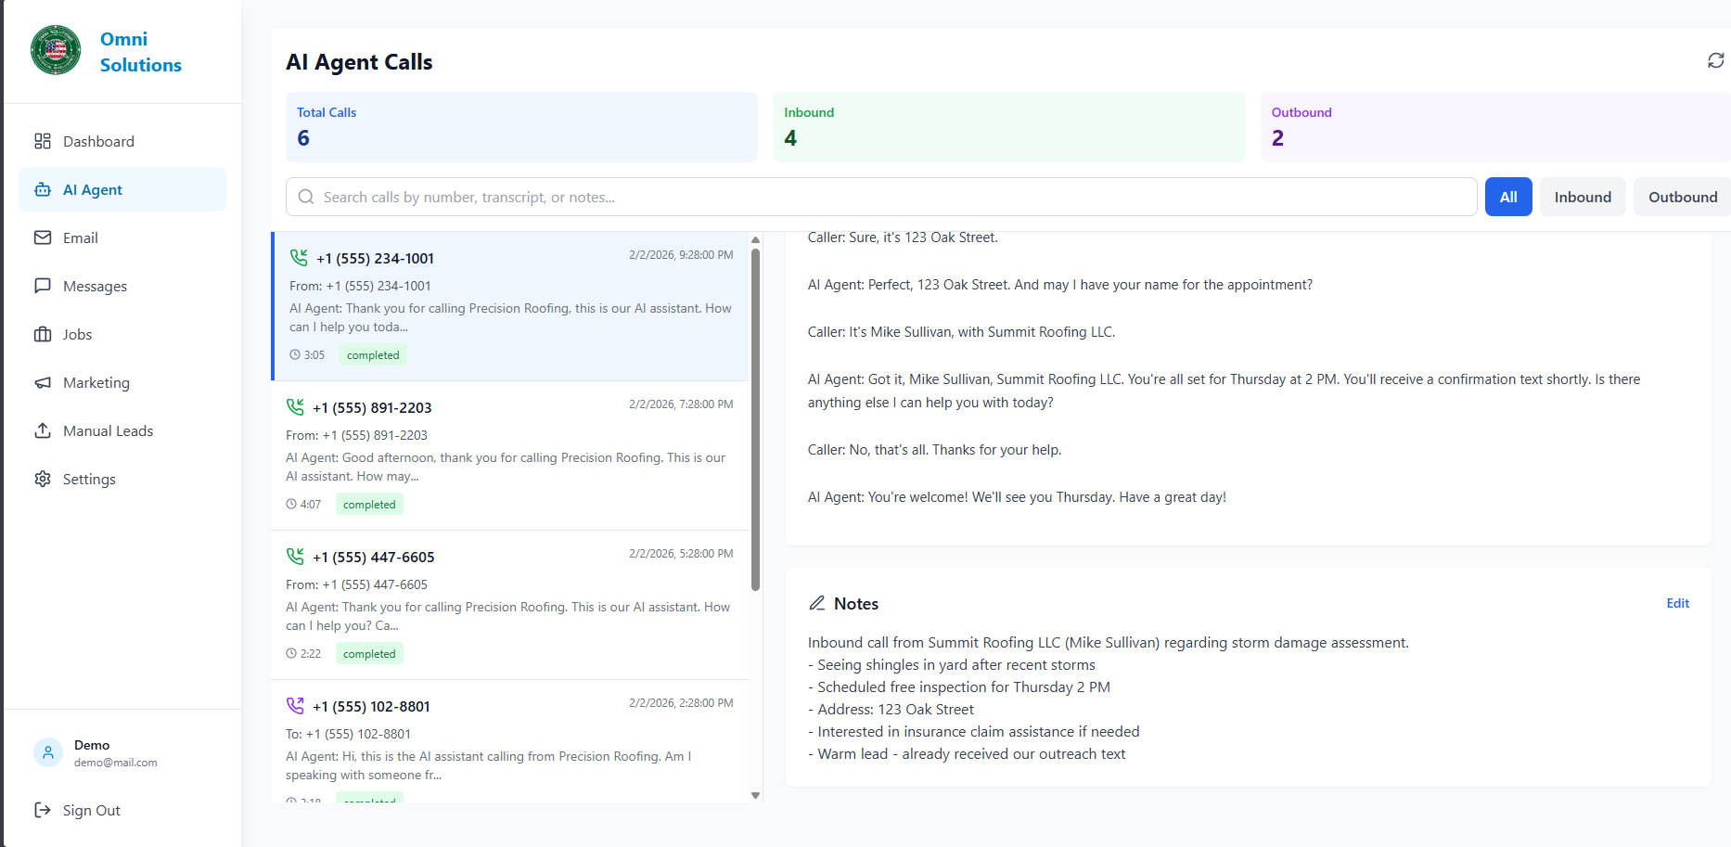The height and width of the screenshot is (847, 1731).
Task: Select the Manual Leads upload icon
Action: [x=43, y=430]
